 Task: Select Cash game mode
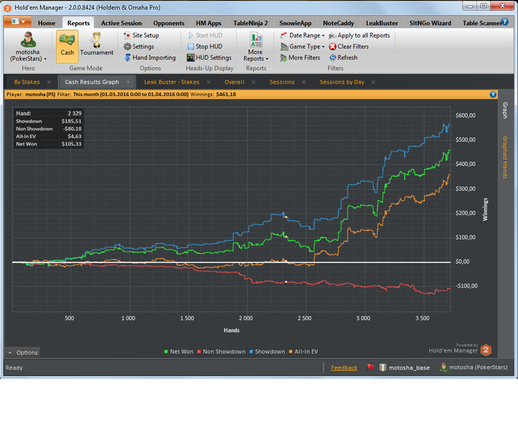tap(67, 46)
